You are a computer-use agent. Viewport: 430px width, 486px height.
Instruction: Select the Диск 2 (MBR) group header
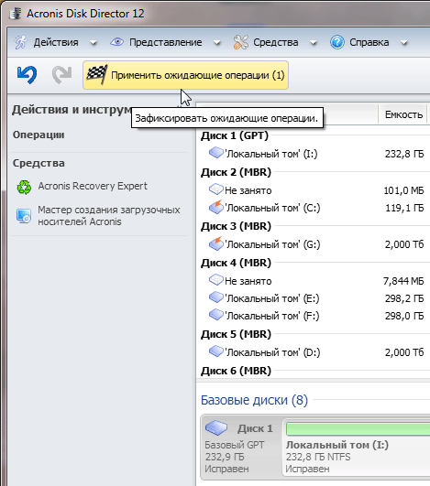(x=236, y=172)
